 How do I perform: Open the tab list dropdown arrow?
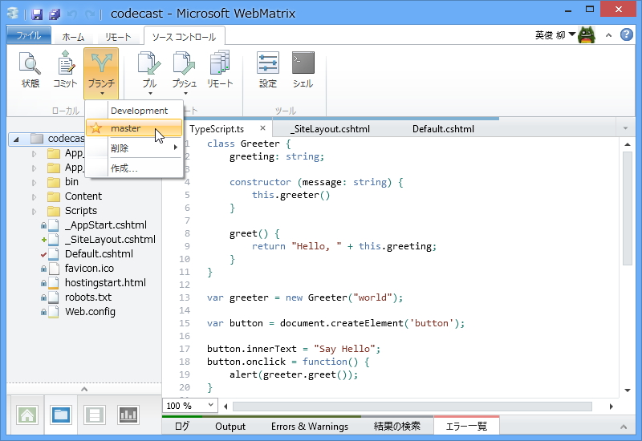click(x=625, y=128)
